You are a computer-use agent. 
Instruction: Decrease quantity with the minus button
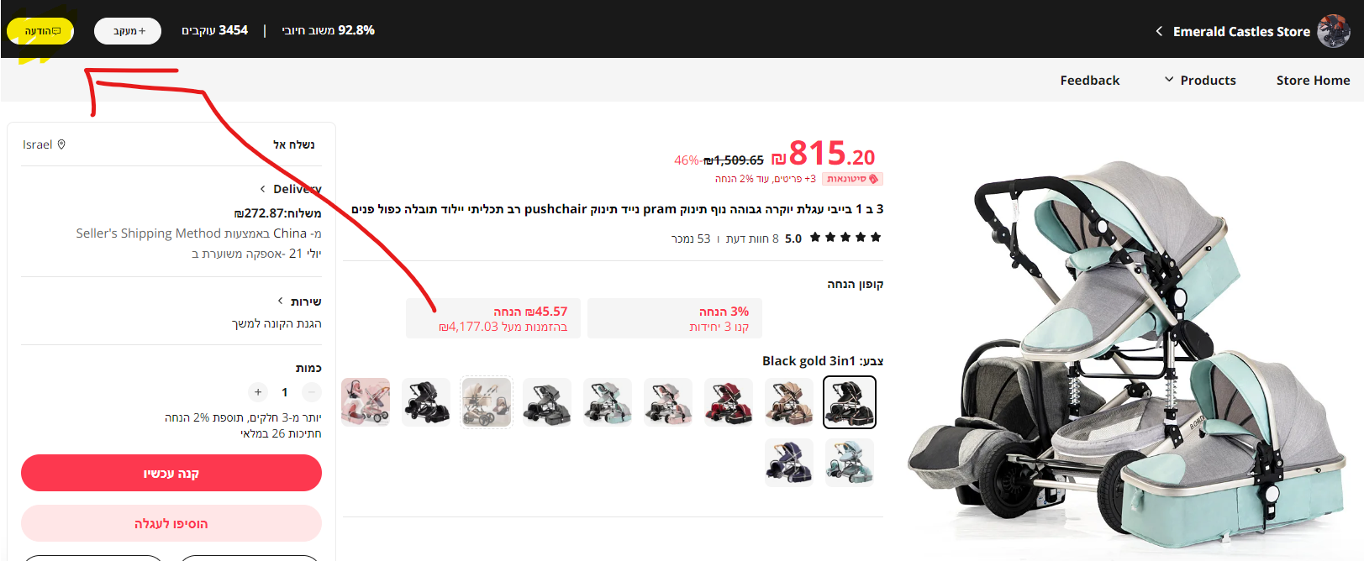click(x=312, y=392)
